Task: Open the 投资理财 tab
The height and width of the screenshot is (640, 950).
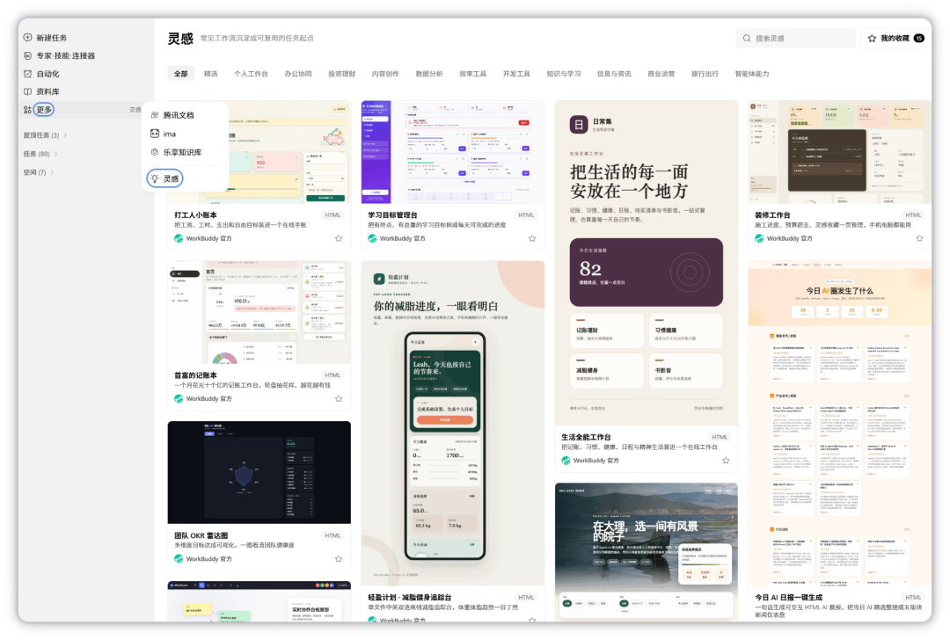Action: [341, 74]
